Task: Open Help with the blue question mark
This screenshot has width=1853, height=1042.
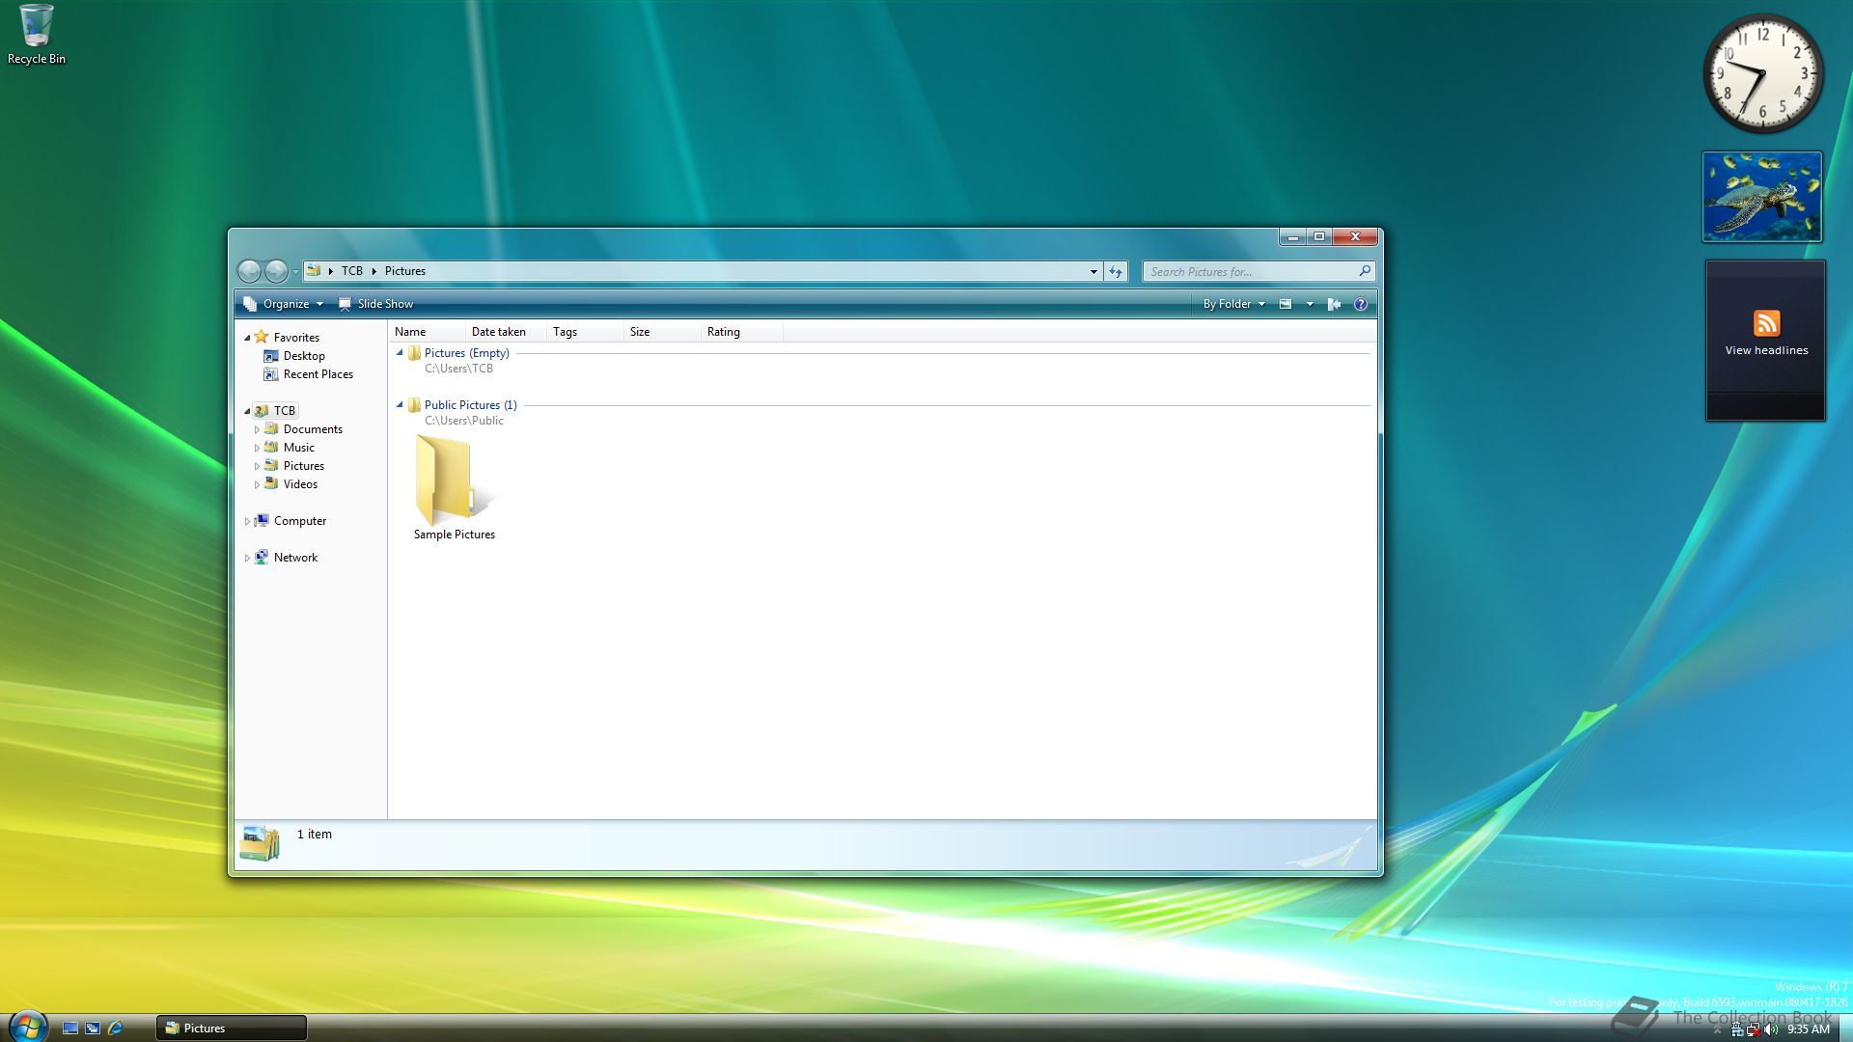Action: pyautogui.click(x=1361, y=304)
